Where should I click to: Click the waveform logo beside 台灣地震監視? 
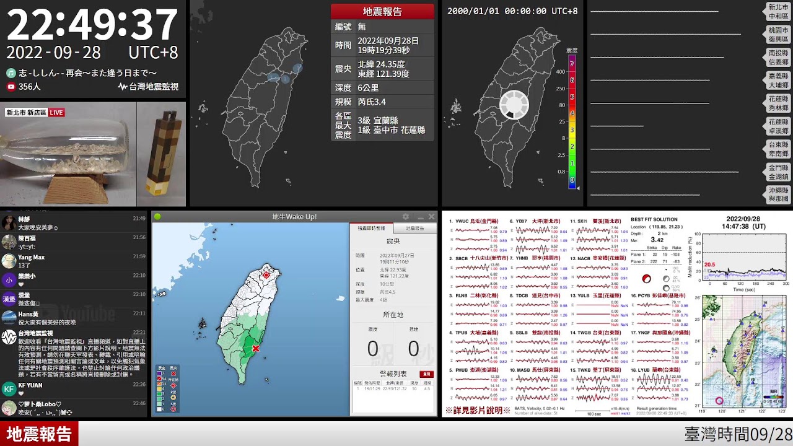coord(123,87)
